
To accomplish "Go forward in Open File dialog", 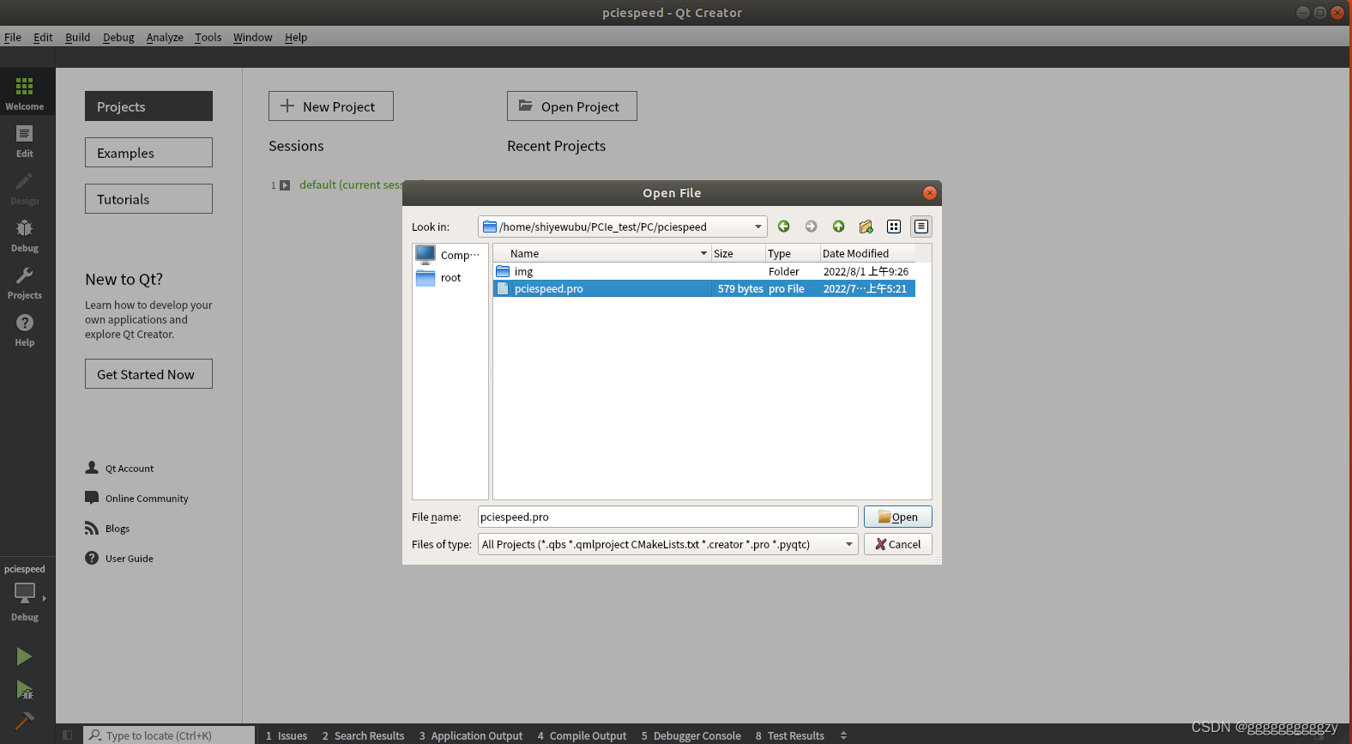I will pyautogui.click(x=811, y=227).
